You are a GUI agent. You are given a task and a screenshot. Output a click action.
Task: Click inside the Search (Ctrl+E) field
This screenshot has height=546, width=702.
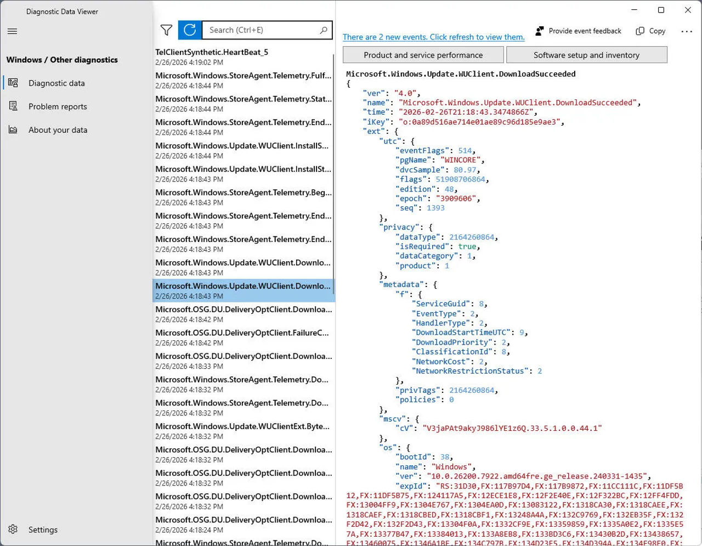coord(258,30)
